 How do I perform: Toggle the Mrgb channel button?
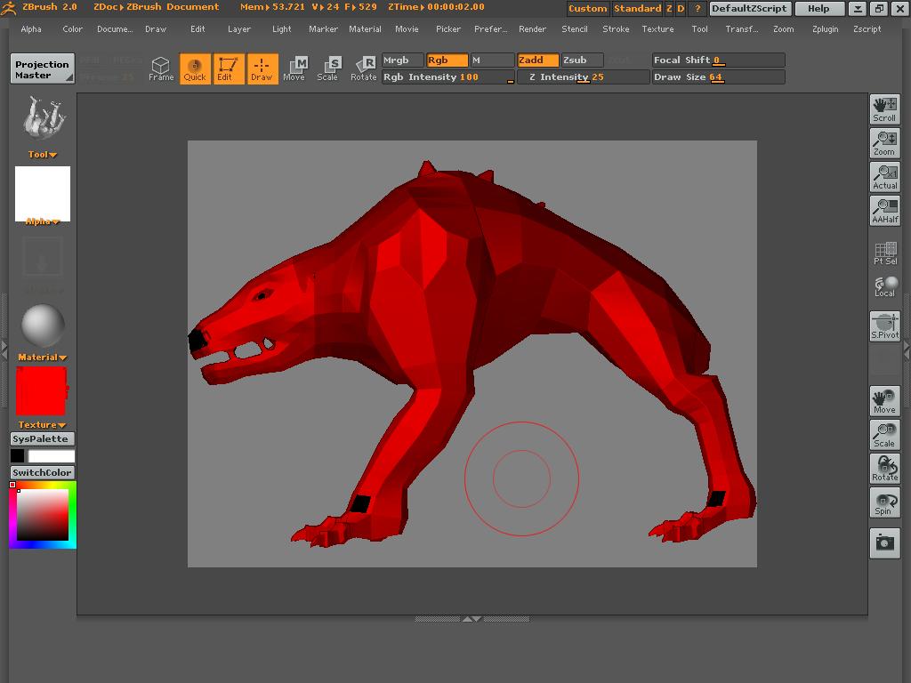[402, 60]
